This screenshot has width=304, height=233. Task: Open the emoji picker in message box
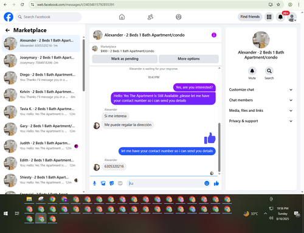click(207, 183)
